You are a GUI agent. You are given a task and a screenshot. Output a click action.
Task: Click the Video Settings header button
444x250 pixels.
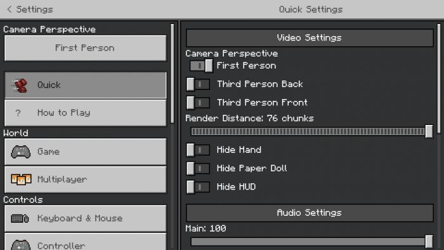click(310, 37)
